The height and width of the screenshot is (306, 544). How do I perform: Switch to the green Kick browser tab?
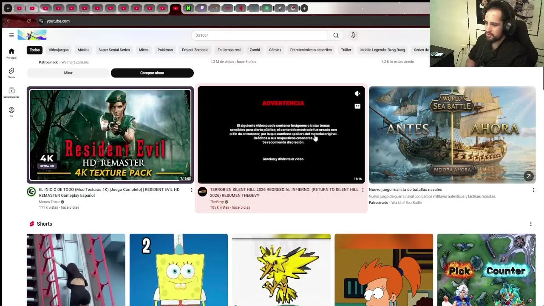188,8
